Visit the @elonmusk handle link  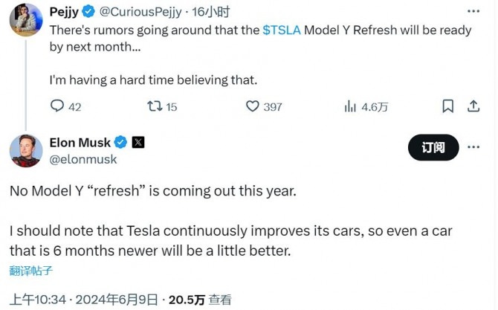(83, 159)
